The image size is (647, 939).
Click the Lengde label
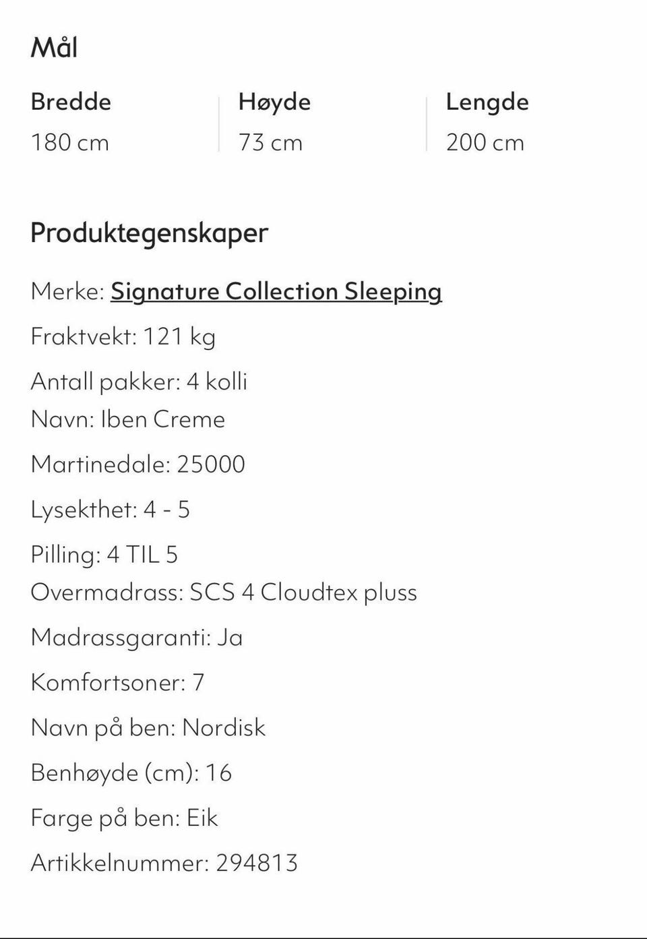(x=487, y=102)
